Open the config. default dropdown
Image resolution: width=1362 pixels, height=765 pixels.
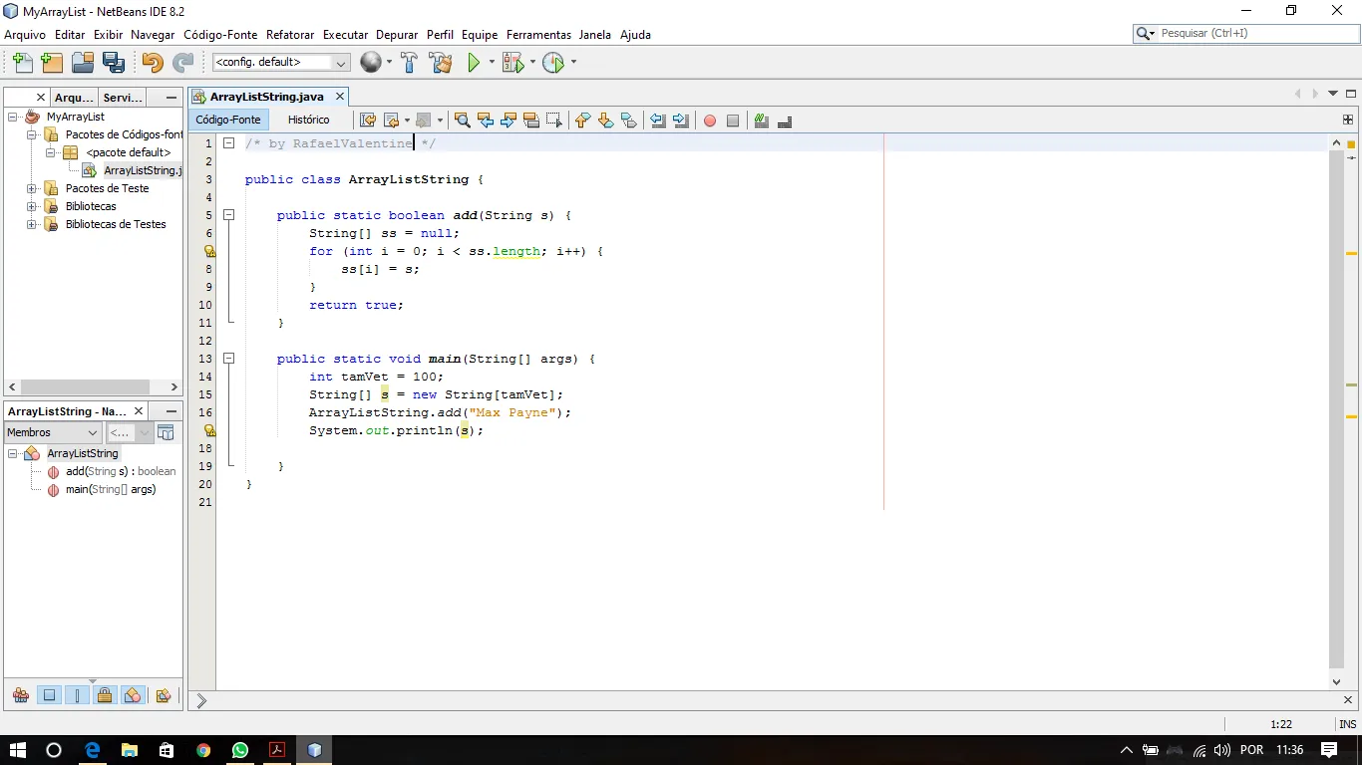pos(341,63)
